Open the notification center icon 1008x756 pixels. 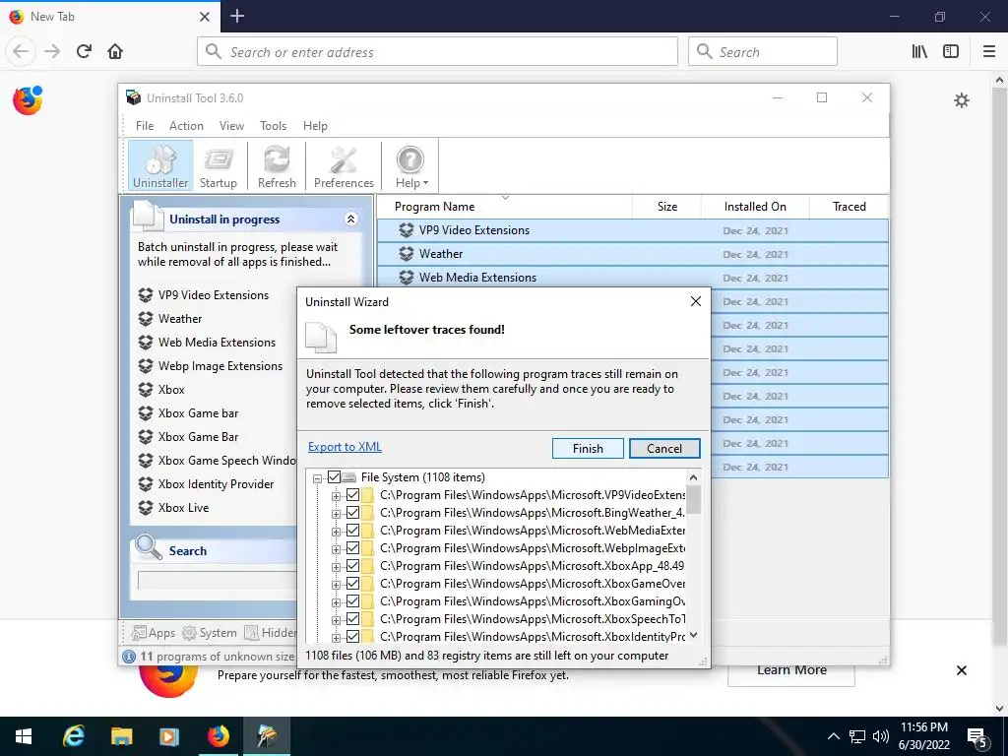pyautogui.click(x=977, y=736)
